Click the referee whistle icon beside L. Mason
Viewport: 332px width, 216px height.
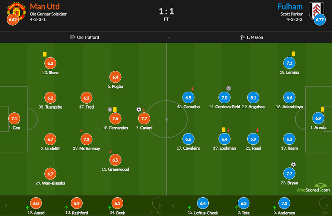[242, 37]
